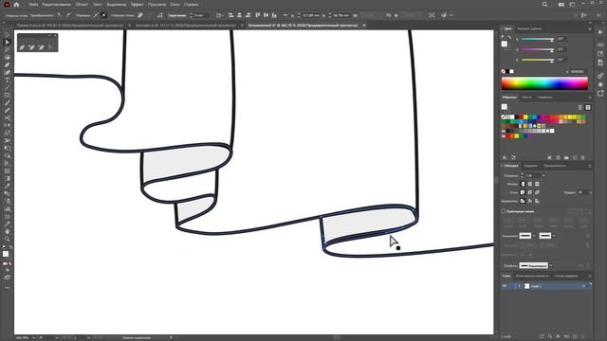Viewport: 607px width, 341px height.
Task: Click create new layer icon
Action: pos(575,337)
